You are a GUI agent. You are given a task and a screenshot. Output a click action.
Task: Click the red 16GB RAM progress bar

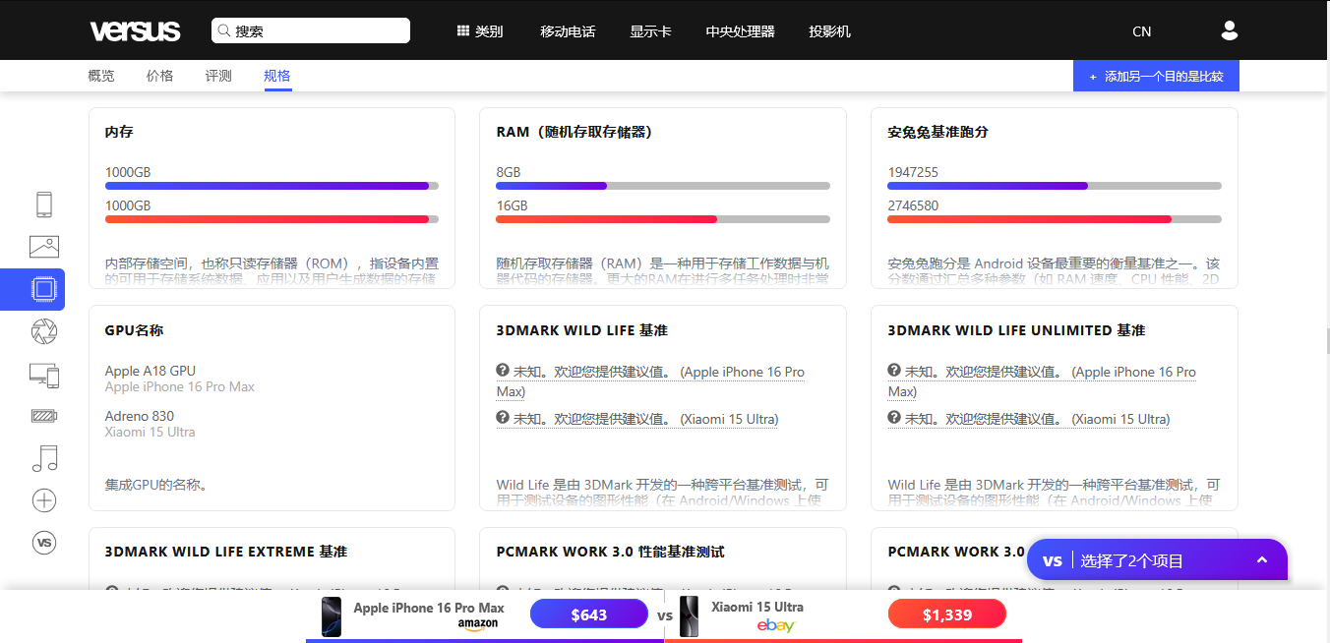click(x=606, y=219)
